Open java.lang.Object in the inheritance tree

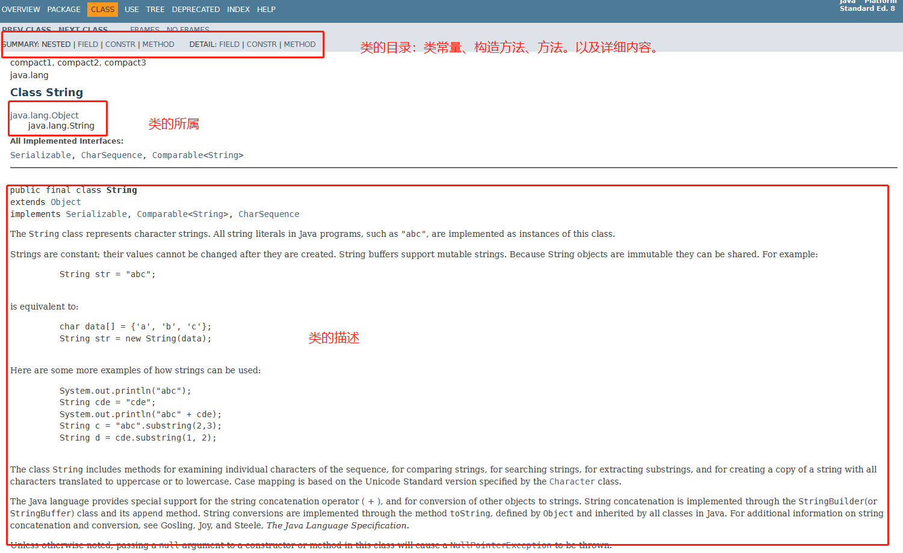(45, 115)
